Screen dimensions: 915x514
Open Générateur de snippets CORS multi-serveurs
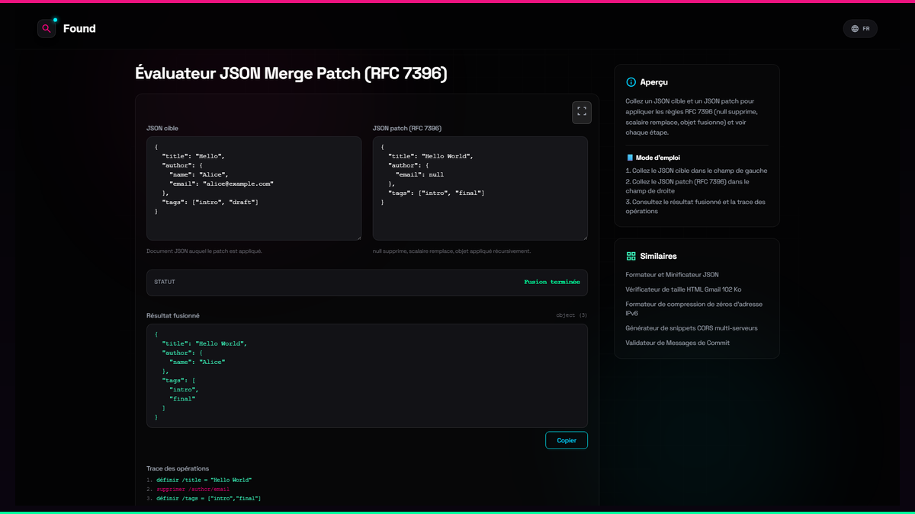tap(692, 328)
